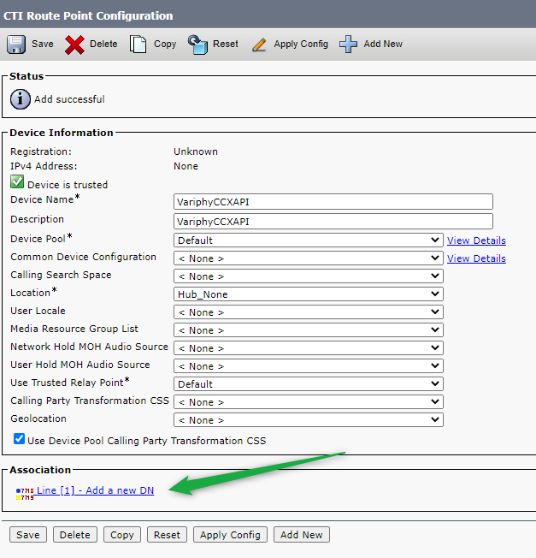Select Apply Config label in the top toolbar
Viewport: 536px width, 558px height.
pyautogui.click(x=301, y=44)
